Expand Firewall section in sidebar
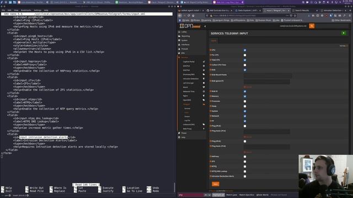 click(x=185, y=49)
